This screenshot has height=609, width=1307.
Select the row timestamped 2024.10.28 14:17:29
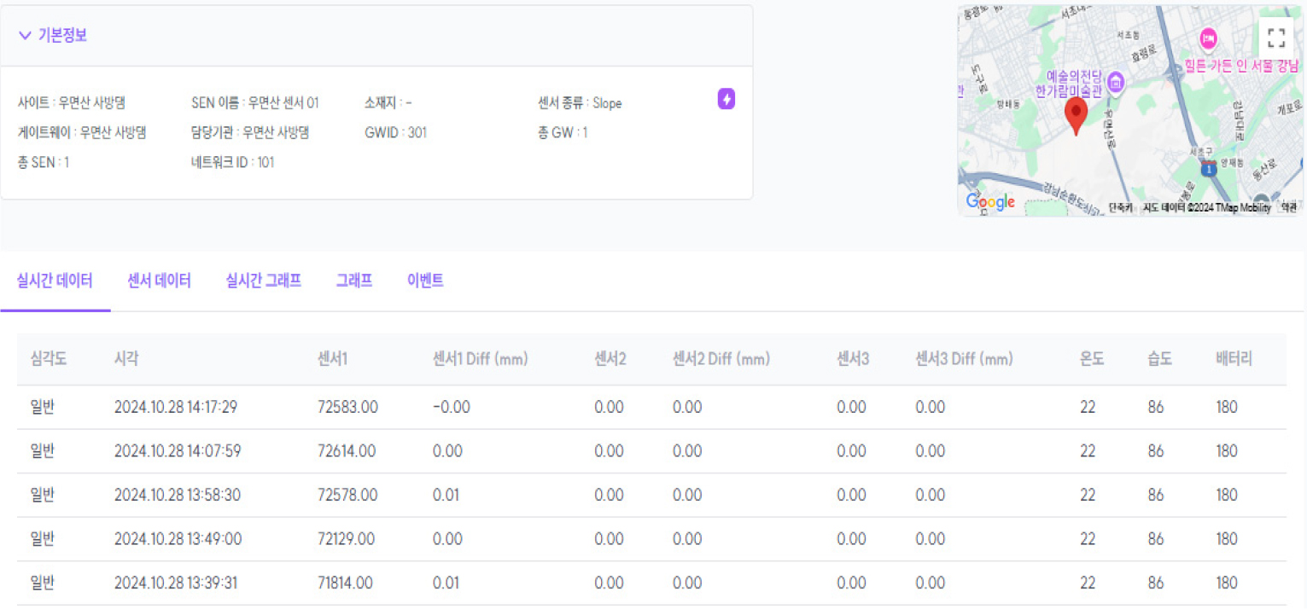(x=176, y=407)
